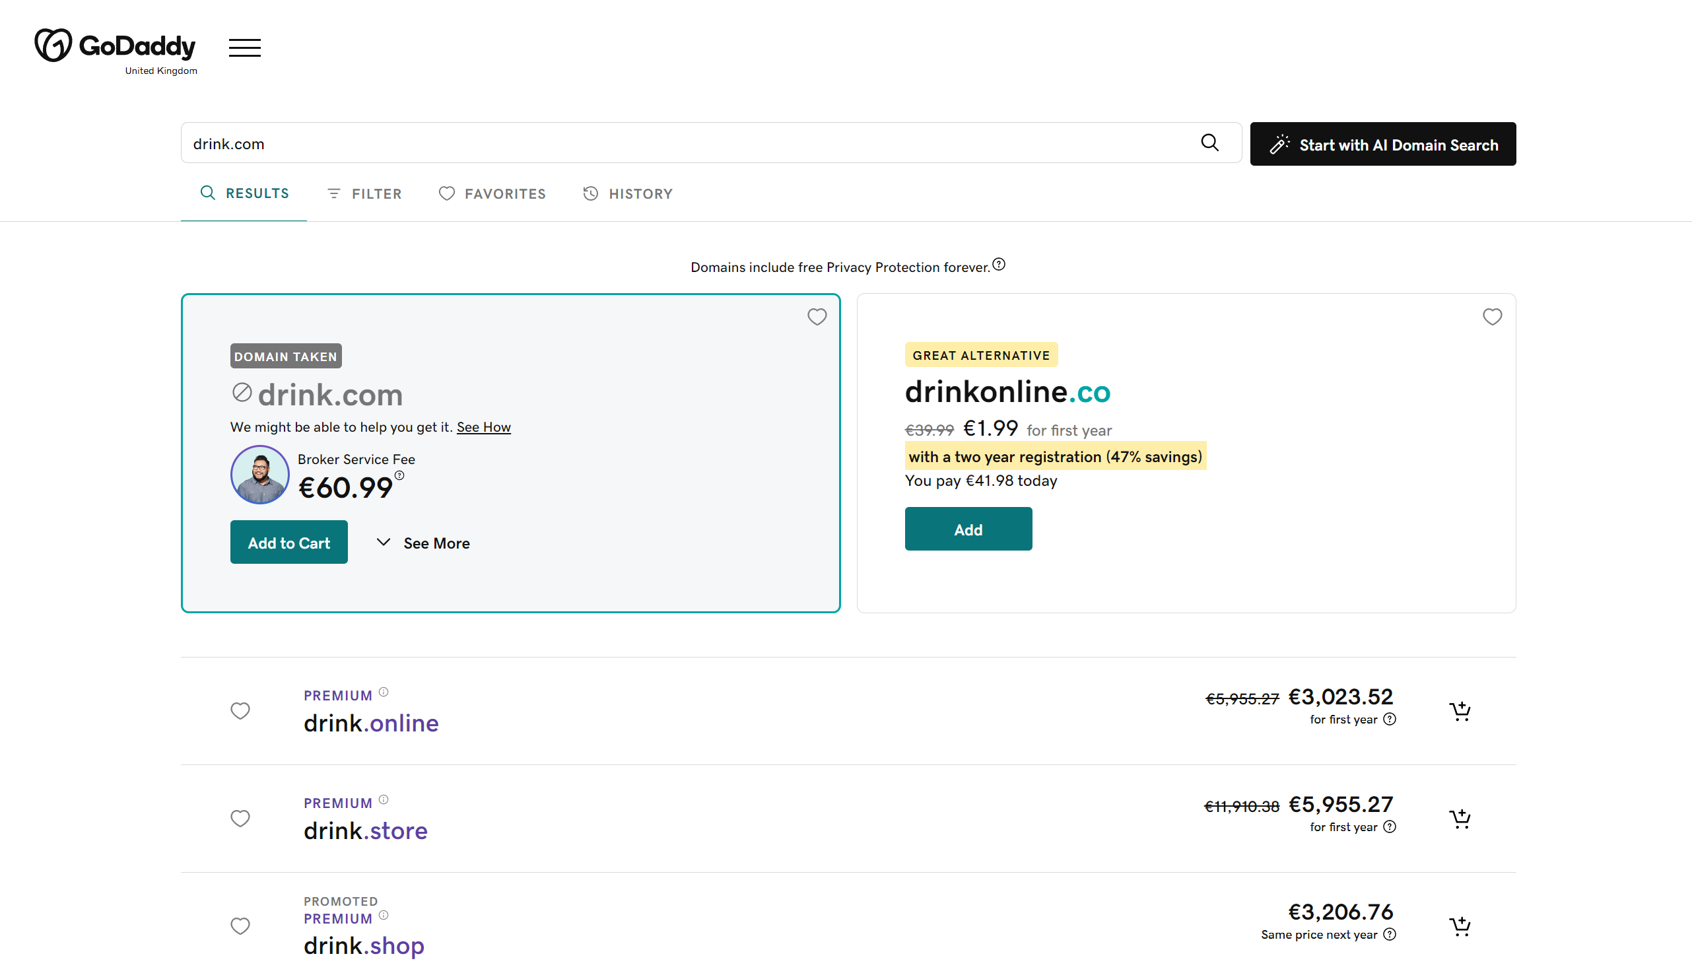1692x979 pixels.
Task: Toggle favorite heart for drink.store
Action: point(240,818)
